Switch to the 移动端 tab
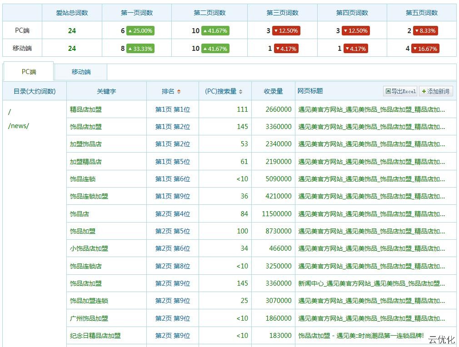This screenshot has height=347, width=459. click(81, 72)
